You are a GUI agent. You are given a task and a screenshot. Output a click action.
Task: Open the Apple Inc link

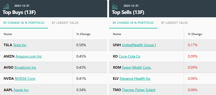pos(21,90)
